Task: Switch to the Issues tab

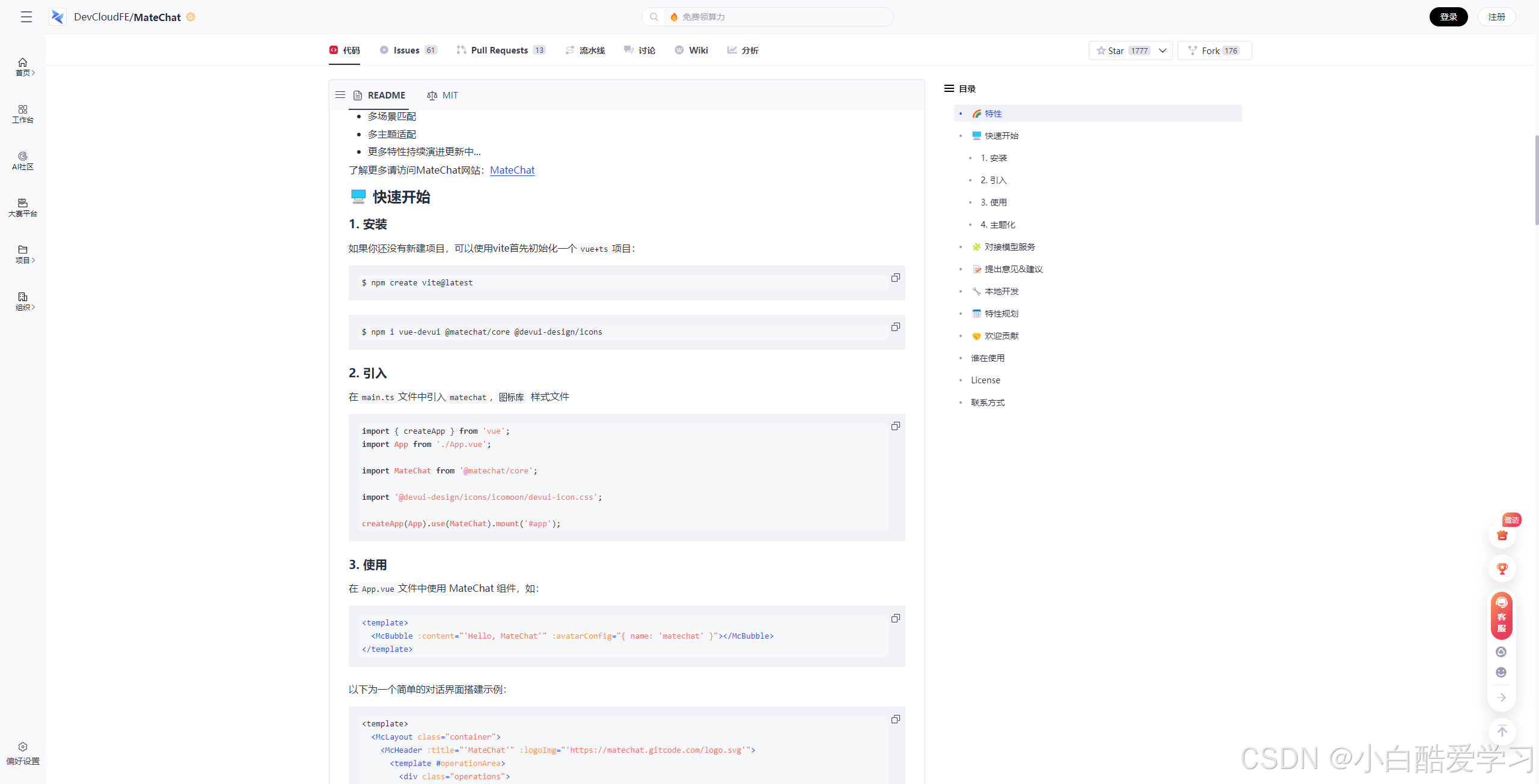Action: click(x=408, y=50)
